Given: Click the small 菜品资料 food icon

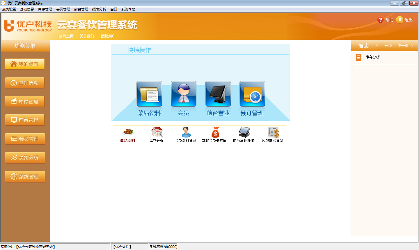Looking at the screenshot, I should point(128,132).
